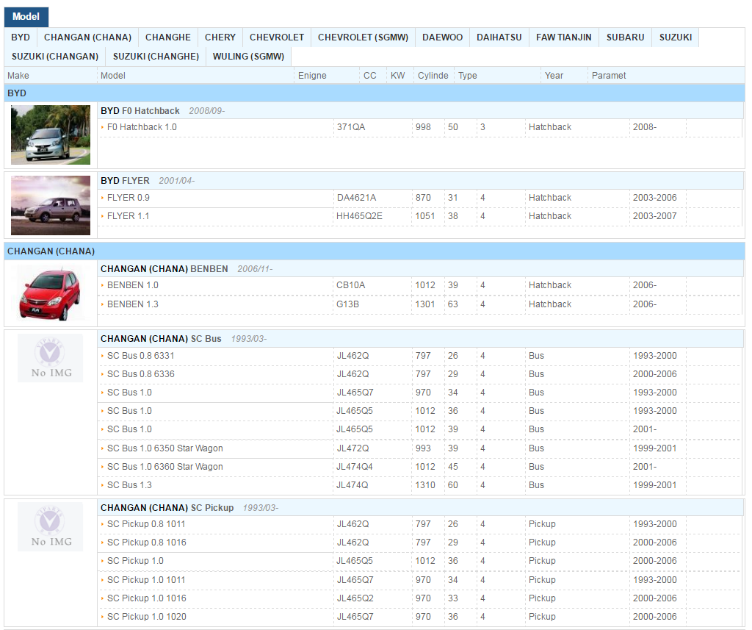
Task: Open the SC Bus 1.0 JL465Q7 entry
Action: pos(129,393)
